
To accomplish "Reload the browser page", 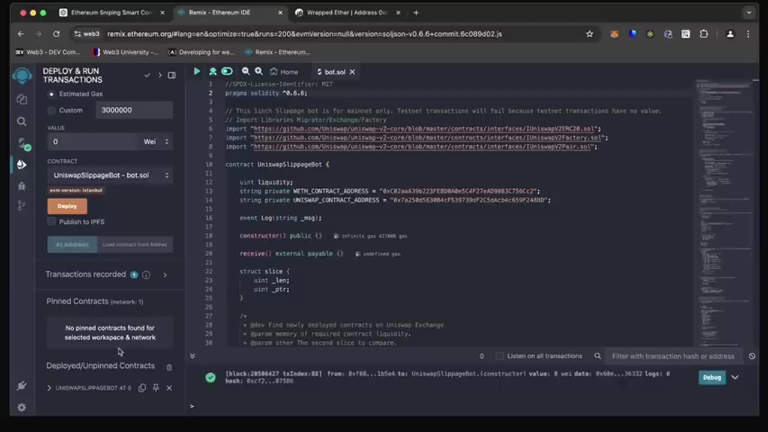I will pos(56,34).
